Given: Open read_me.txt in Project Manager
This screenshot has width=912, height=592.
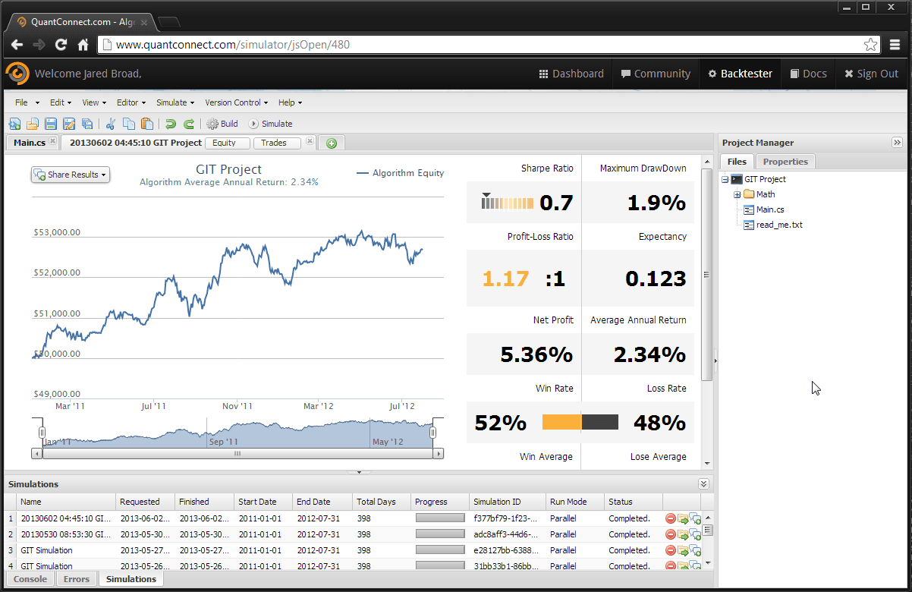Looking at the screenshot, I should [779, 225].
